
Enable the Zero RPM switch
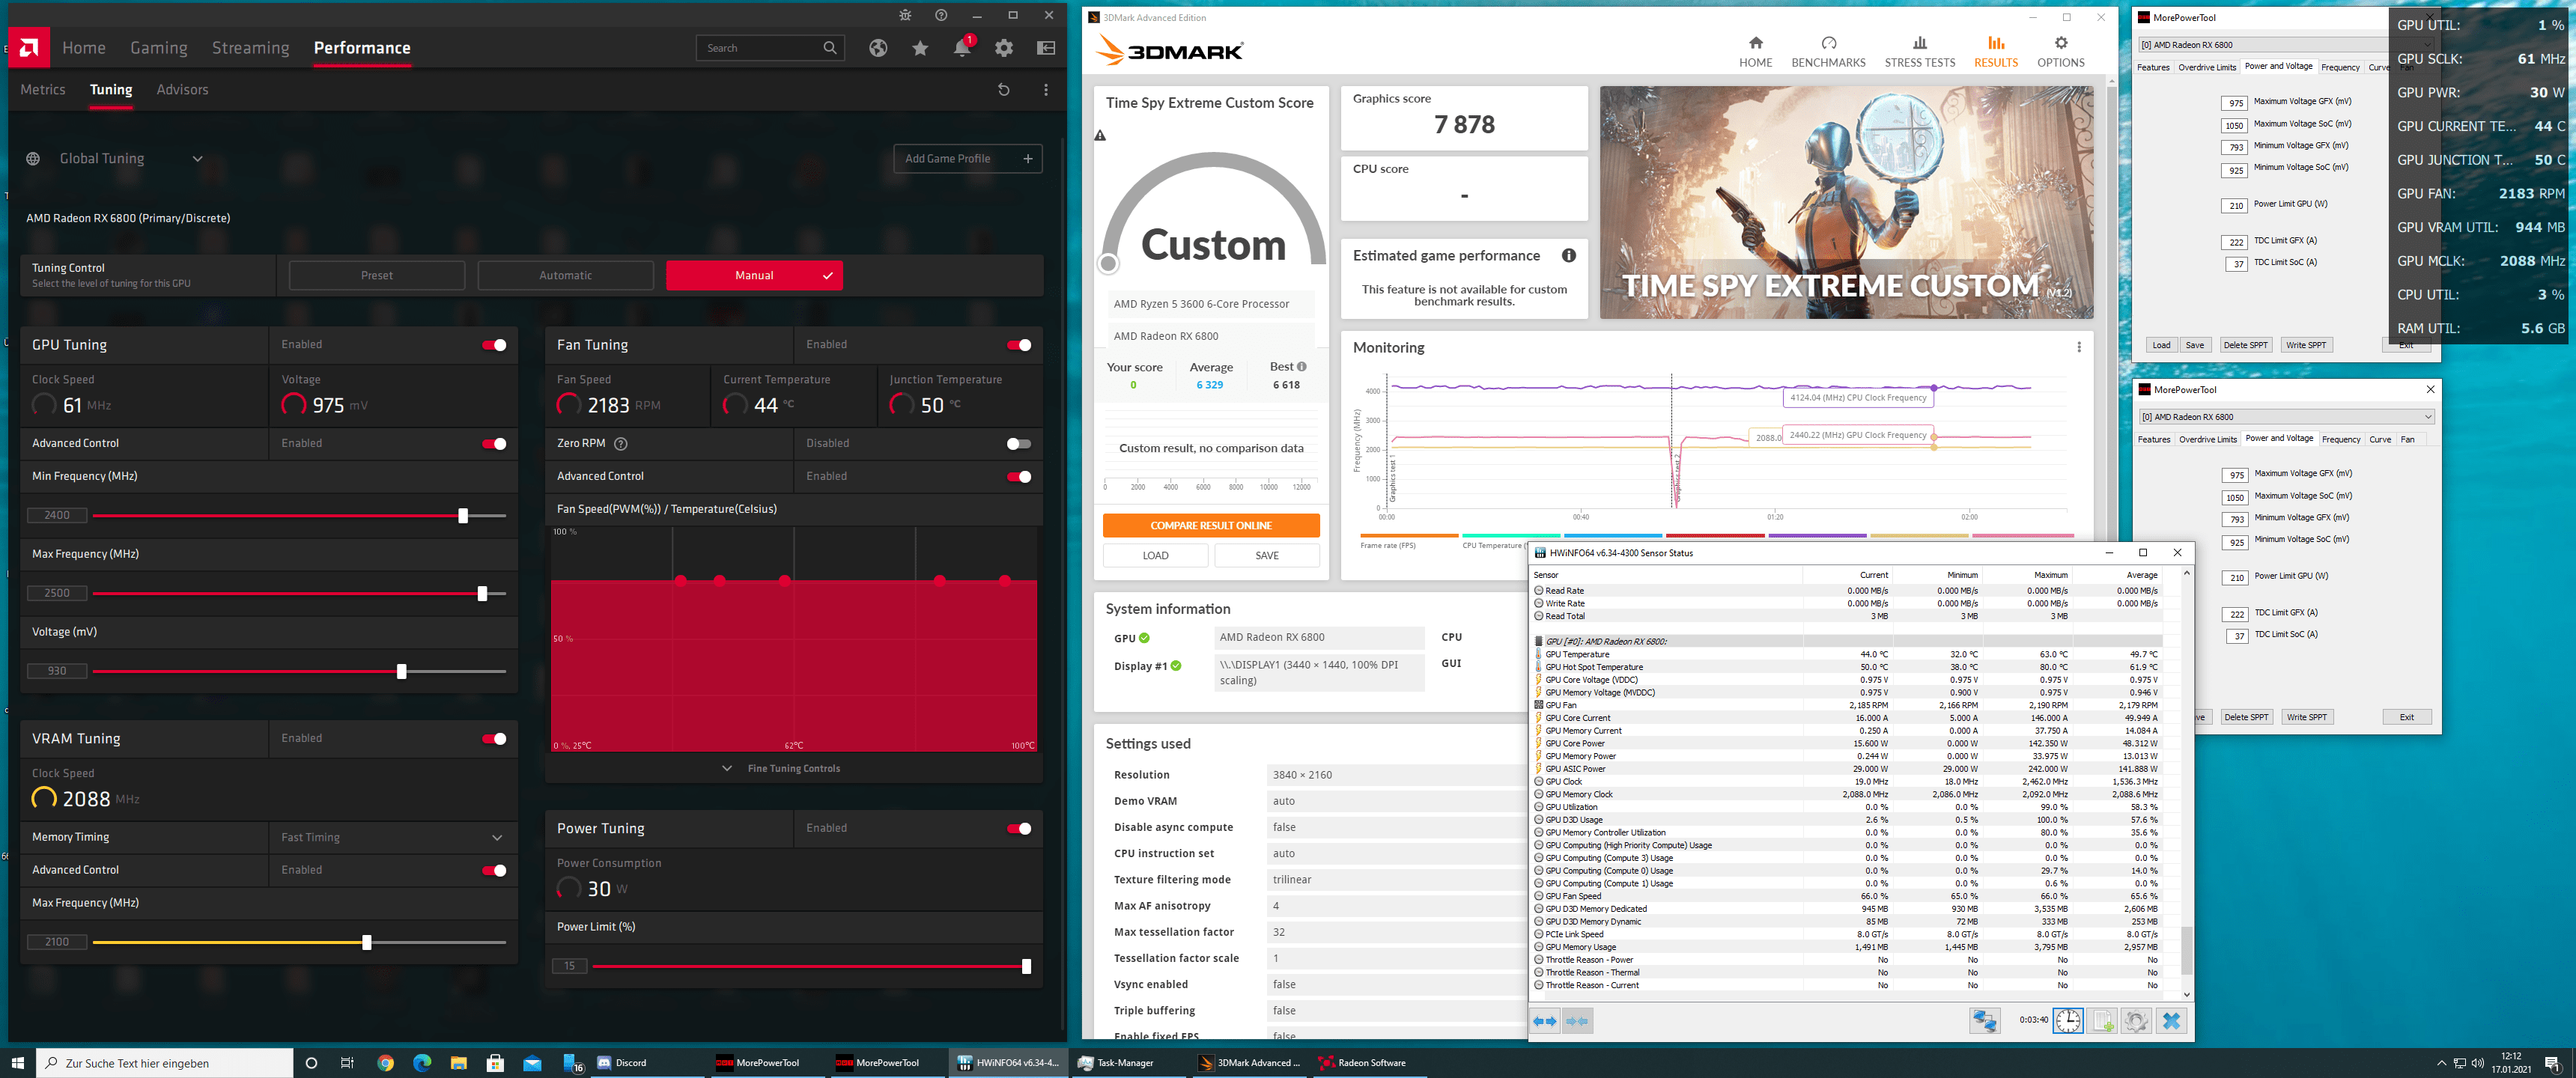(x=1019, y=444)
